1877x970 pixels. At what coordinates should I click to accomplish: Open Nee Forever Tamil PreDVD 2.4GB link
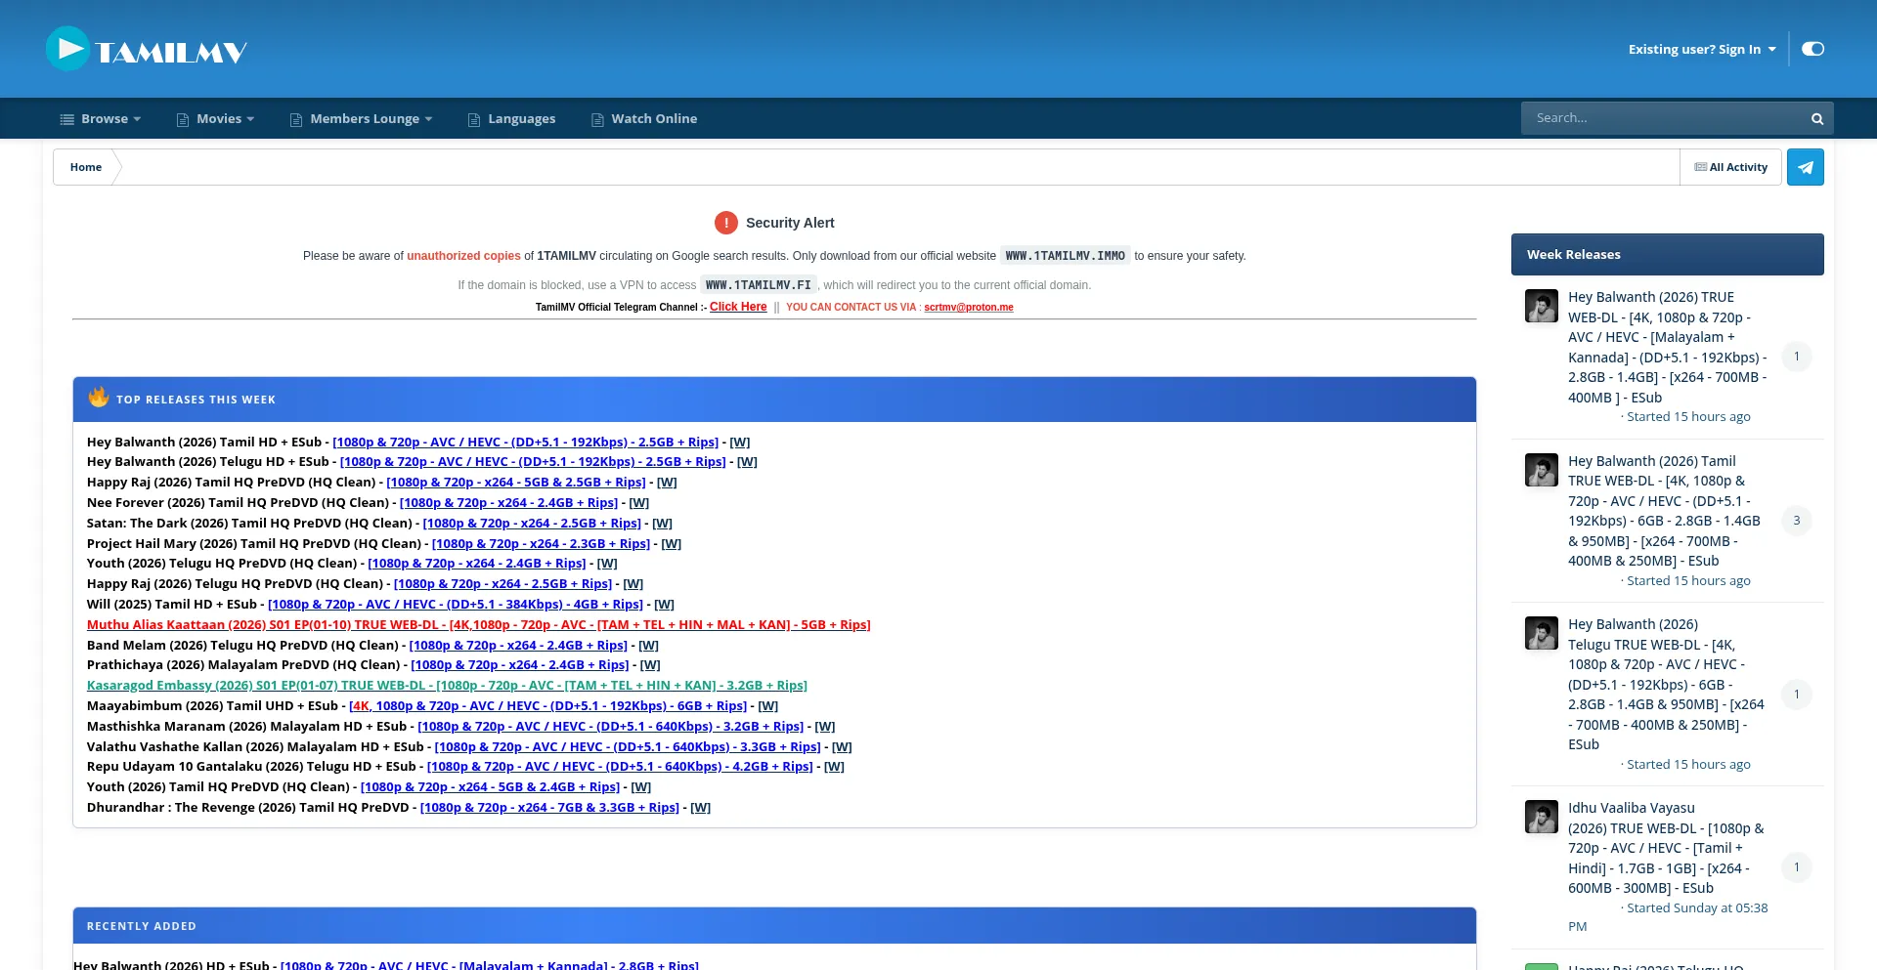(x=508, y=503)
